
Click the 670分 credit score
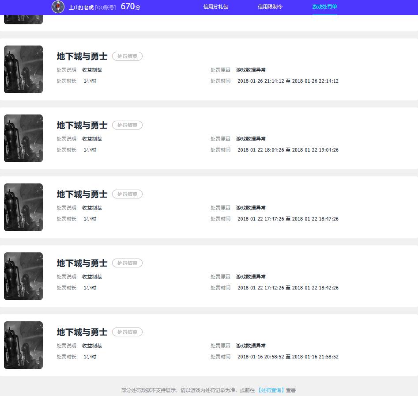130,7
